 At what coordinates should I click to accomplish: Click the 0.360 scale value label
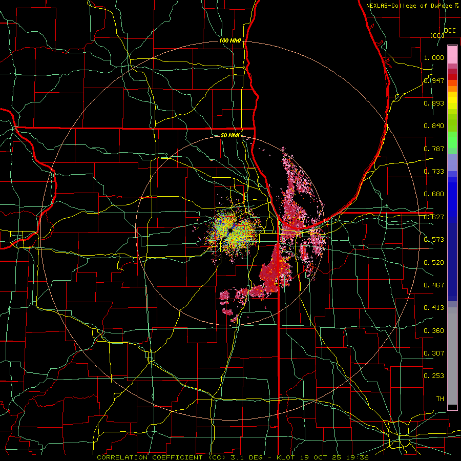point(434,331)
